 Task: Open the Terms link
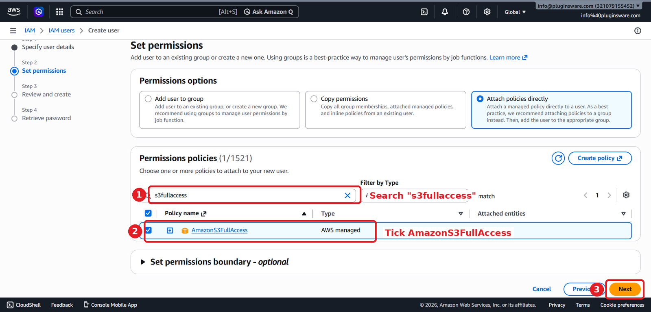(583, 305)
